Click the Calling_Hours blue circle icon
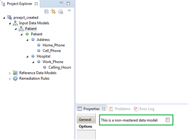 45,67
